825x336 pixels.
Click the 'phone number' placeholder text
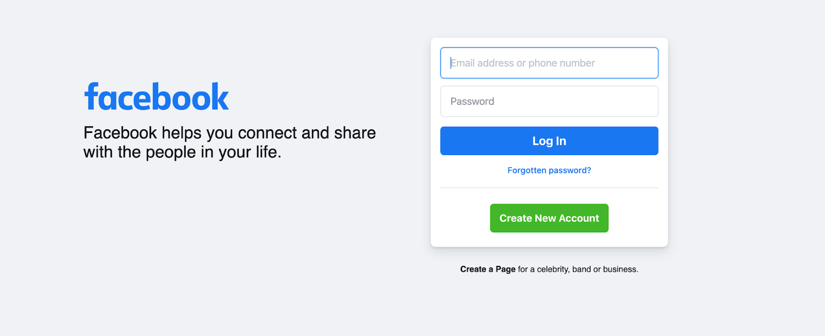(561, 63)
